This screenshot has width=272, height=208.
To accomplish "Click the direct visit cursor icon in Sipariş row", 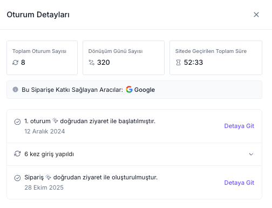I will point(49,177).
